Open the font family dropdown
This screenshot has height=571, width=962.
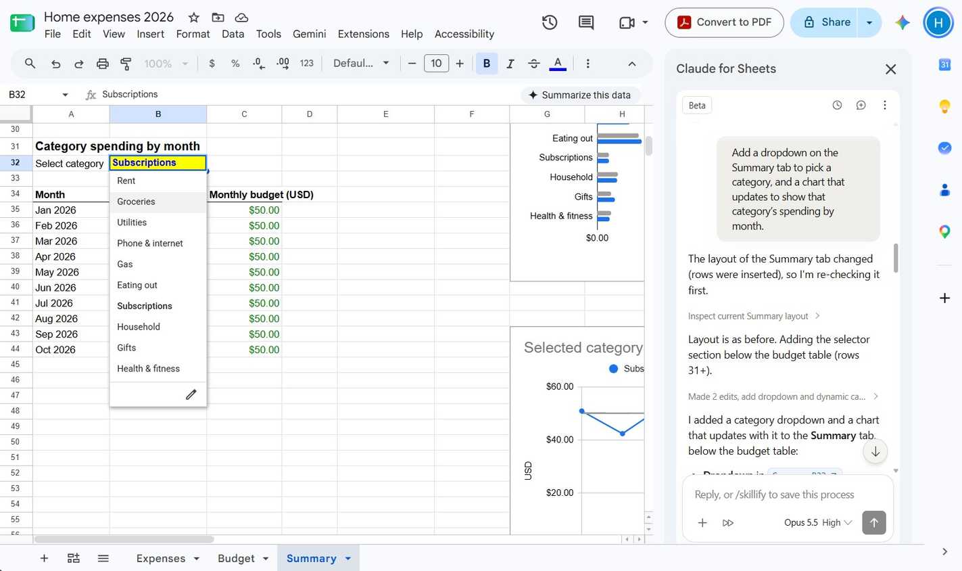coord(361,64)
